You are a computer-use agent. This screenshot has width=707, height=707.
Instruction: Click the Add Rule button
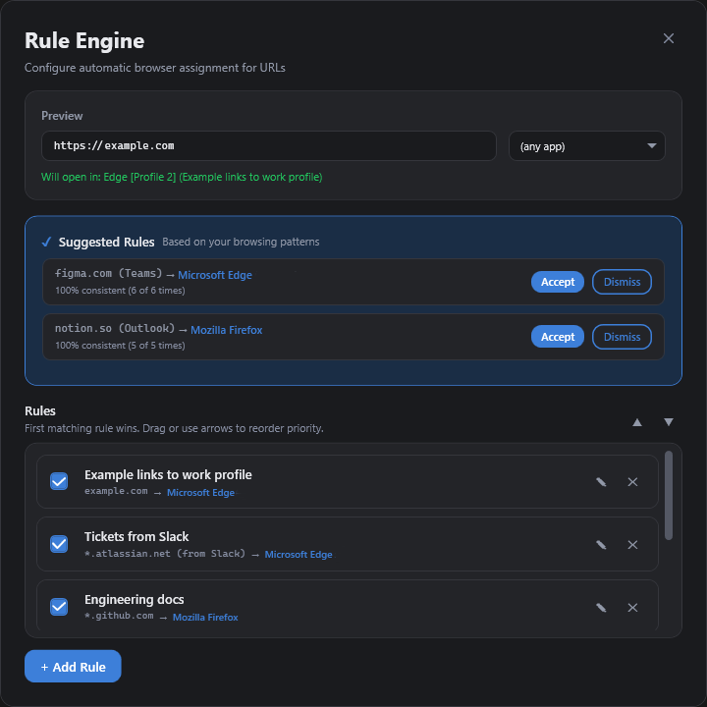click(x=73, y=667)
